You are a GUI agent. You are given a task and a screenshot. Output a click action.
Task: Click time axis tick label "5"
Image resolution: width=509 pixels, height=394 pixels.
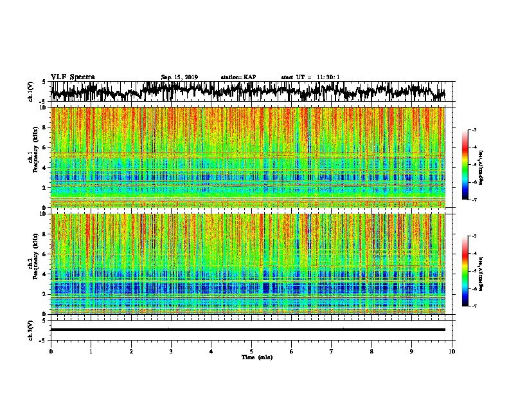(x=251, y=352)
